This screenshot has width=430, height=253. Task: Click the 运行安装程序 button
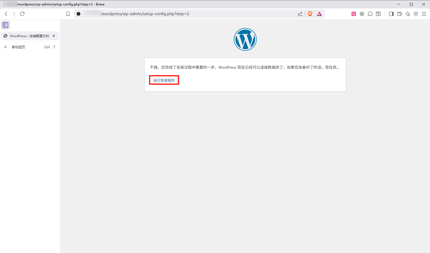click(164, 80)
